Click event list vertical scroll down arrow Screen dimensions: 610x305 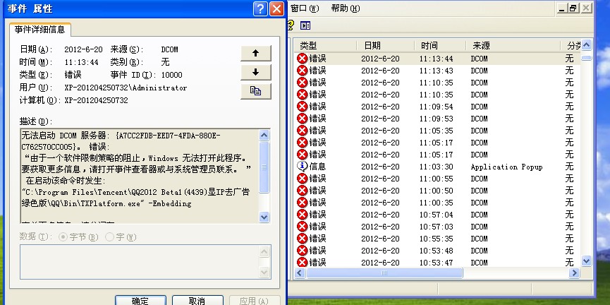click(586, 261)
